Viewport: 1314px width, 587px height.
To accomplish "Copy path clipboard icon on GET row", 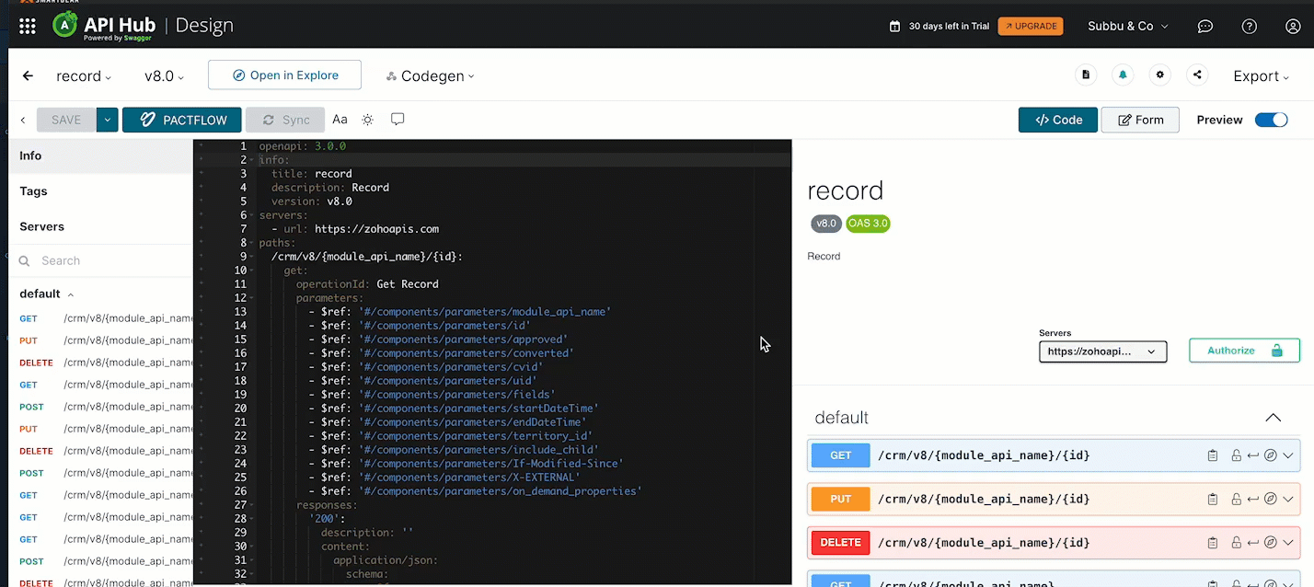I will point(1213,455).
